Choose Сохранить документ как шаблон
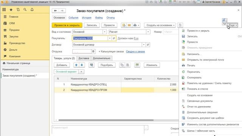The height and width of the screenshot is (136, 242). pos(205,118)
